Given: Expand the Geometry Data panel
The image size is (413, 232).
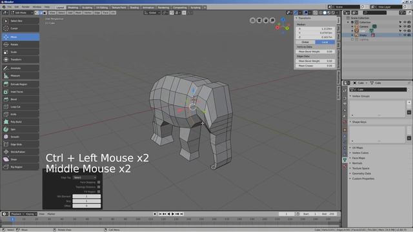Looking at the screenshot, I should [x=361, y=173].
